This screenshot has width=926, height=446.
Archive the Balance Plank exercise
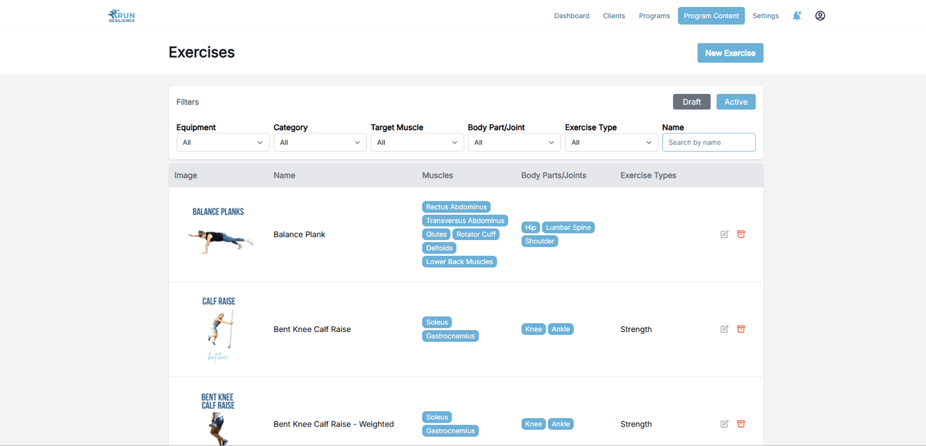point(741,234)
